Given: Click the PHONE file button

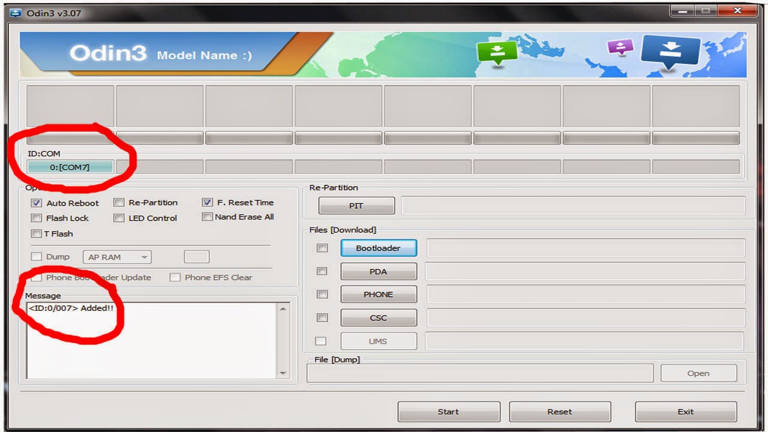Looking at the screenshot, I should [379, 294].
